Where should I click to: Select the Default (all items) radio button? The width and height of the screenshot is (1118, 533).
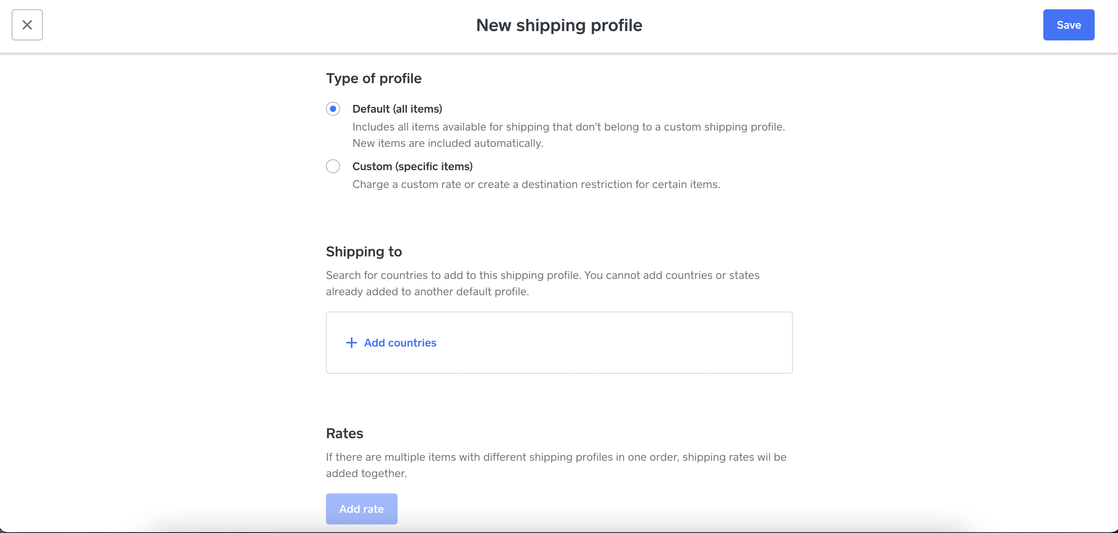333,109
